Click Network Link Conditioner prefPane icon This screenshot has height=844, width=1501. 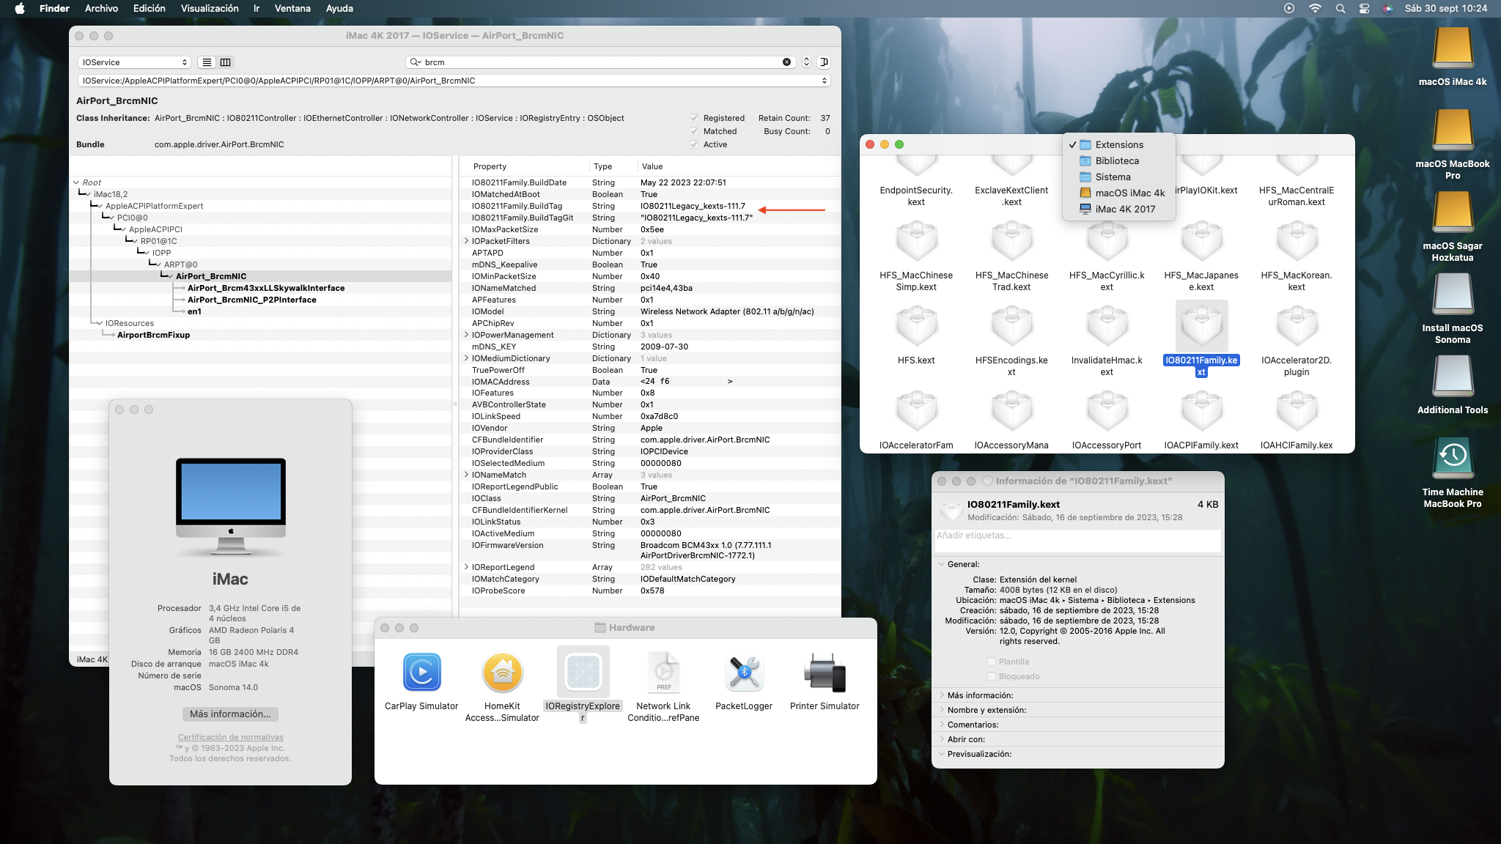[x=663, y=673]
